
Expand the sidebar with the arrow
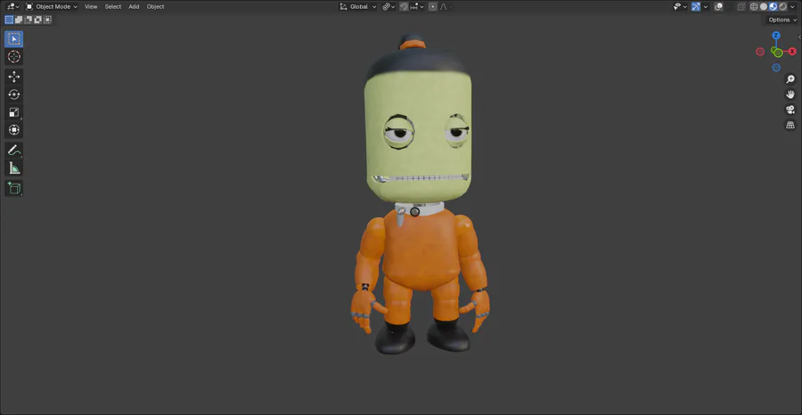coord(799,37)
